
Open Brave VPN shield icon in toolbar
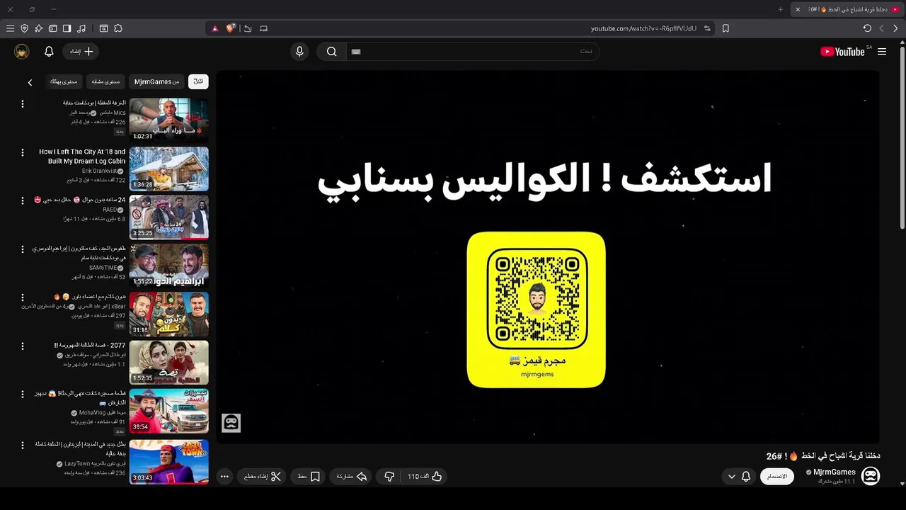coord(25,28)
